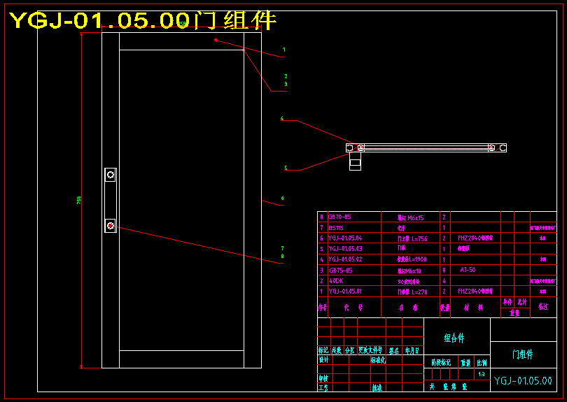Click the 单件 header cell
Image resolution: width=567 pixels, height=402 pixels.
507,302
